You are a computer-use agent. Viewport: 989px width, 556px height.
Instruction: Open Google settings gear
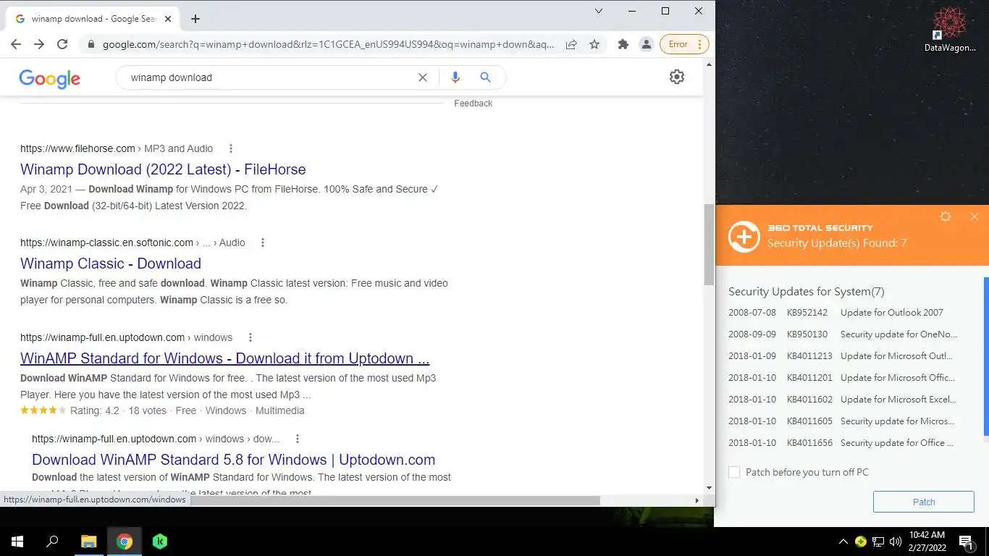click(677, 77)
